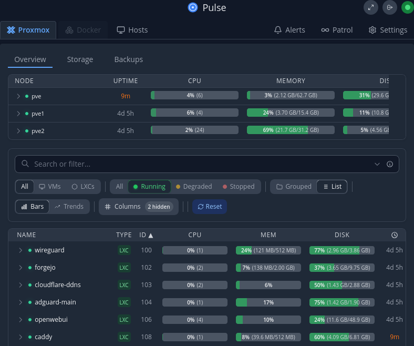The height and width of the screenshot is (346, 414).
Task: Toggle metrics display to Trends
Action: point(69,207)
